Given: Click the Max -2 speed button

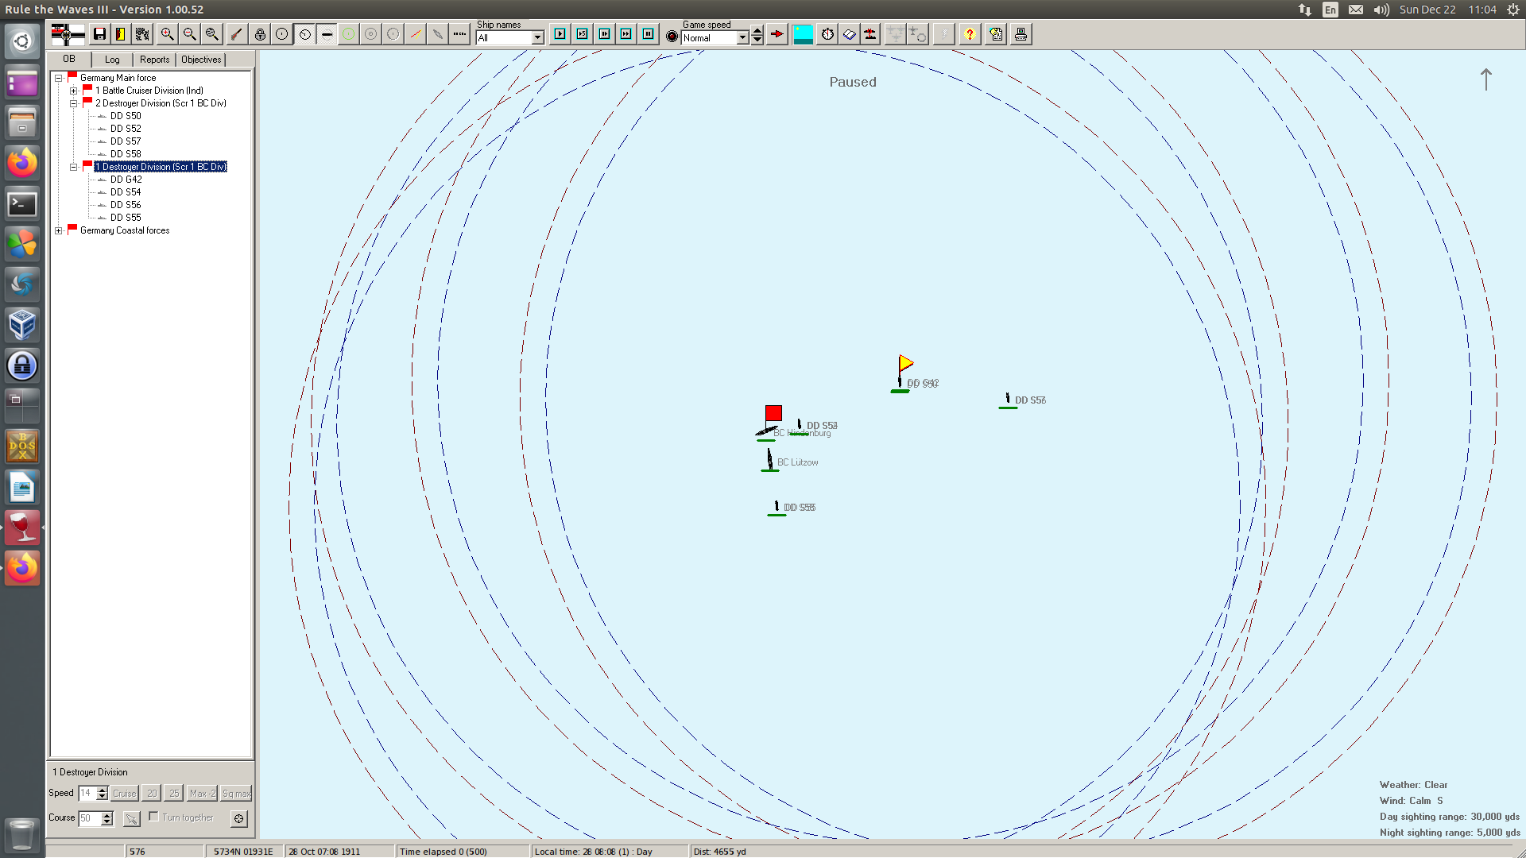Looking at the screenshot, I should [202, 793].
